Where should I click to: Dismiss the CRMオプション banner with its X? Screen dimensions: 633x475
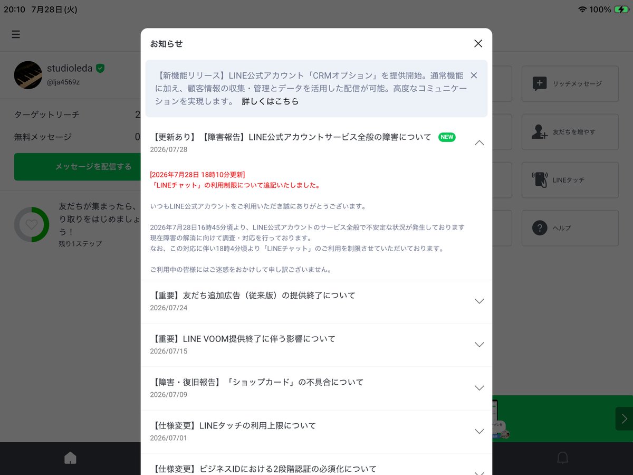pyautogui.click(x=474, y=75)
